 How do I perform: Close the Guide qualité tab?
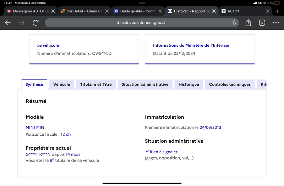click(160, 11)
